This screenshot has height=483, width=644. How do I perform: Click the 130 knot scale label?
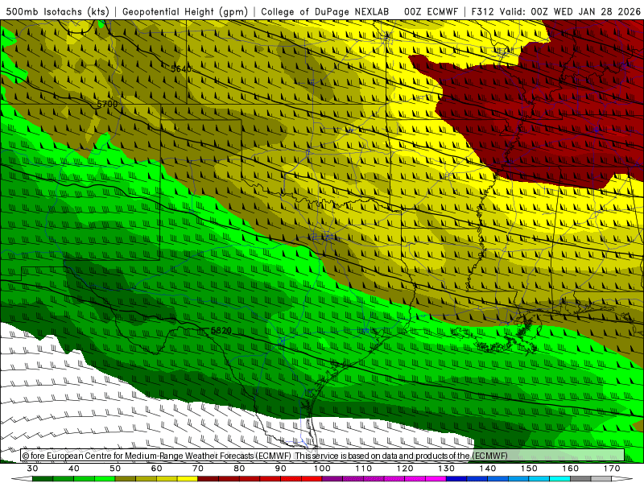point(446,469)
